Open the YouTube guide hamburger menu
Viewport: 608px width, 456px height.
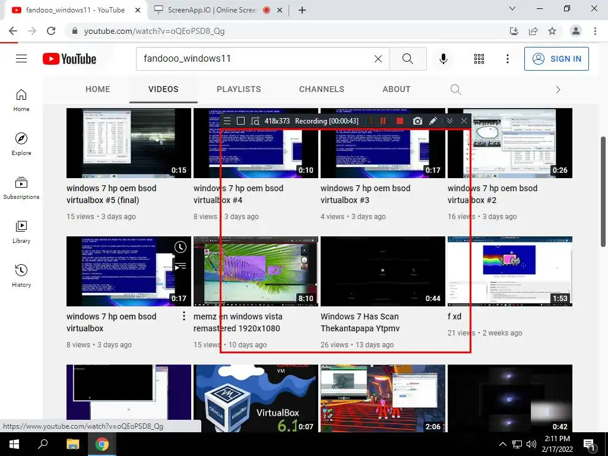coord(21,59)
